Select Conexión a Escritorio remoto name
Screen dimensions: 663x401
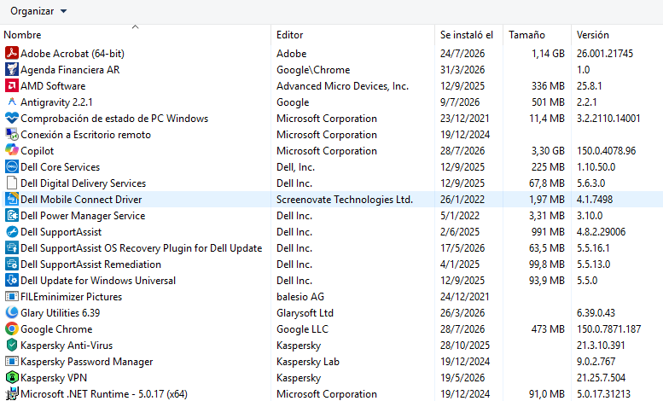[86, 135]
